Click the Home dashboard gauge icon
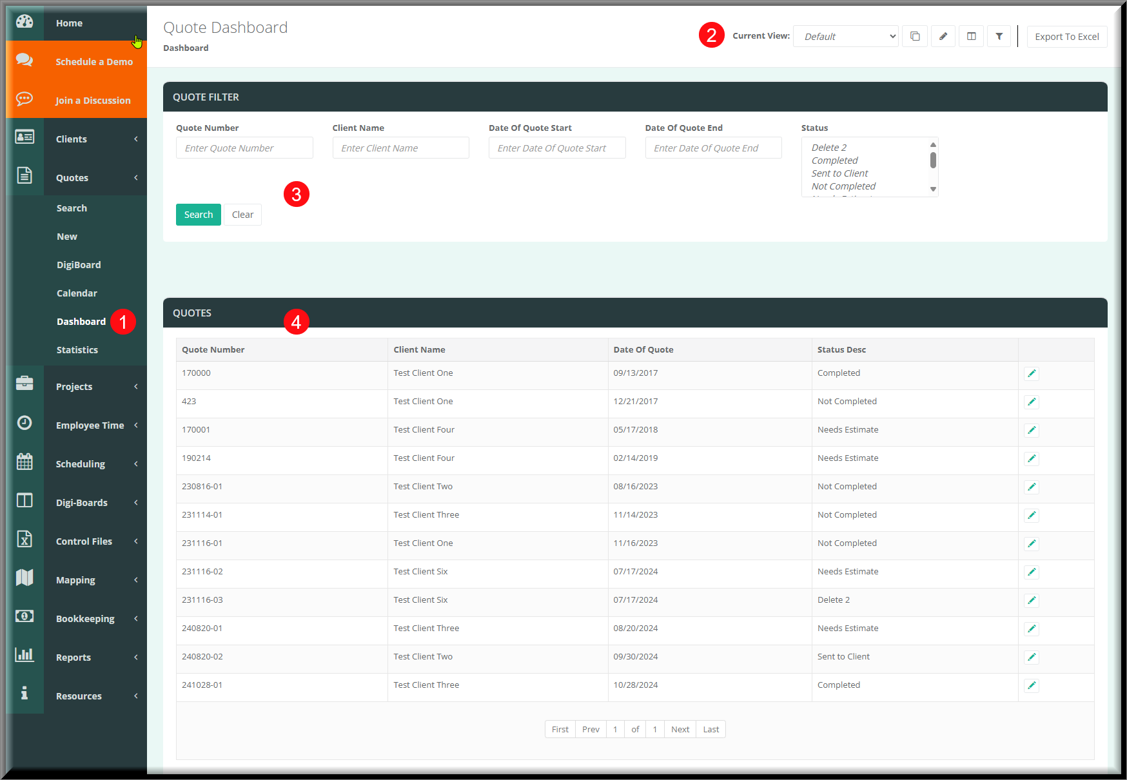1127x780 pixels. (x=24, y=22)
